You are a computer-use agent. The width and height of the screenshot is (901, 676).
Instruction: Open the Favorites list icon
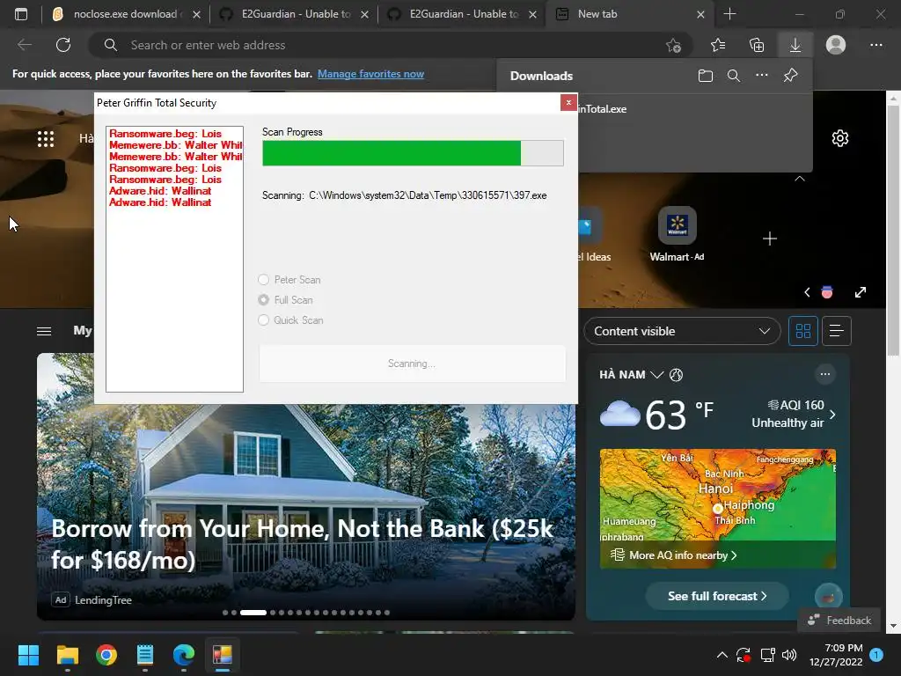718,45
